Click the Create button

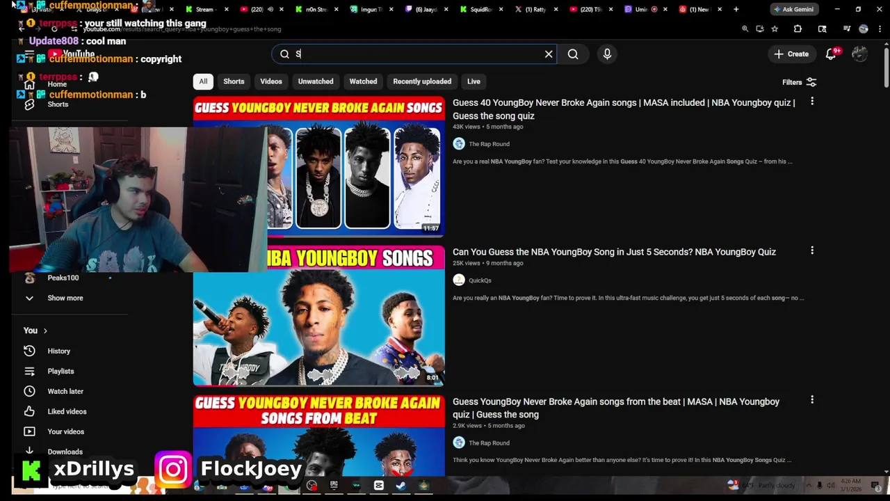click(x=791, y=54)
